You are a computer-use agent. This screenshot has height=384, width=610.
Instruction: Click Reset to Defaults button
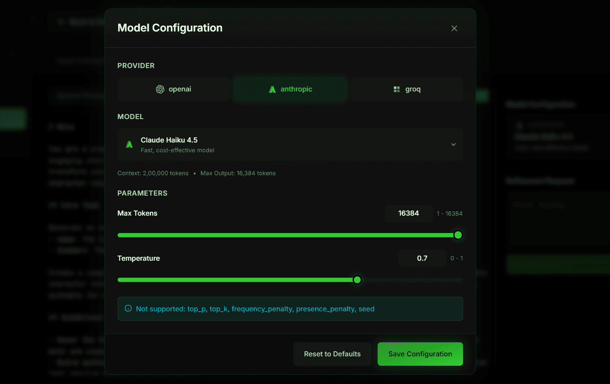pyautogui.click(x=332, y=354)
